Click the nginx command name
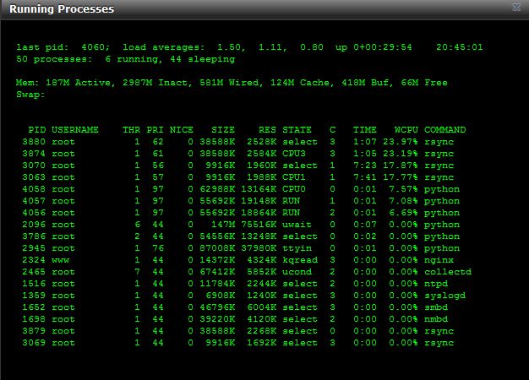Screen dimensions: 529x380 pyautogui.click(x=439, y=260)
